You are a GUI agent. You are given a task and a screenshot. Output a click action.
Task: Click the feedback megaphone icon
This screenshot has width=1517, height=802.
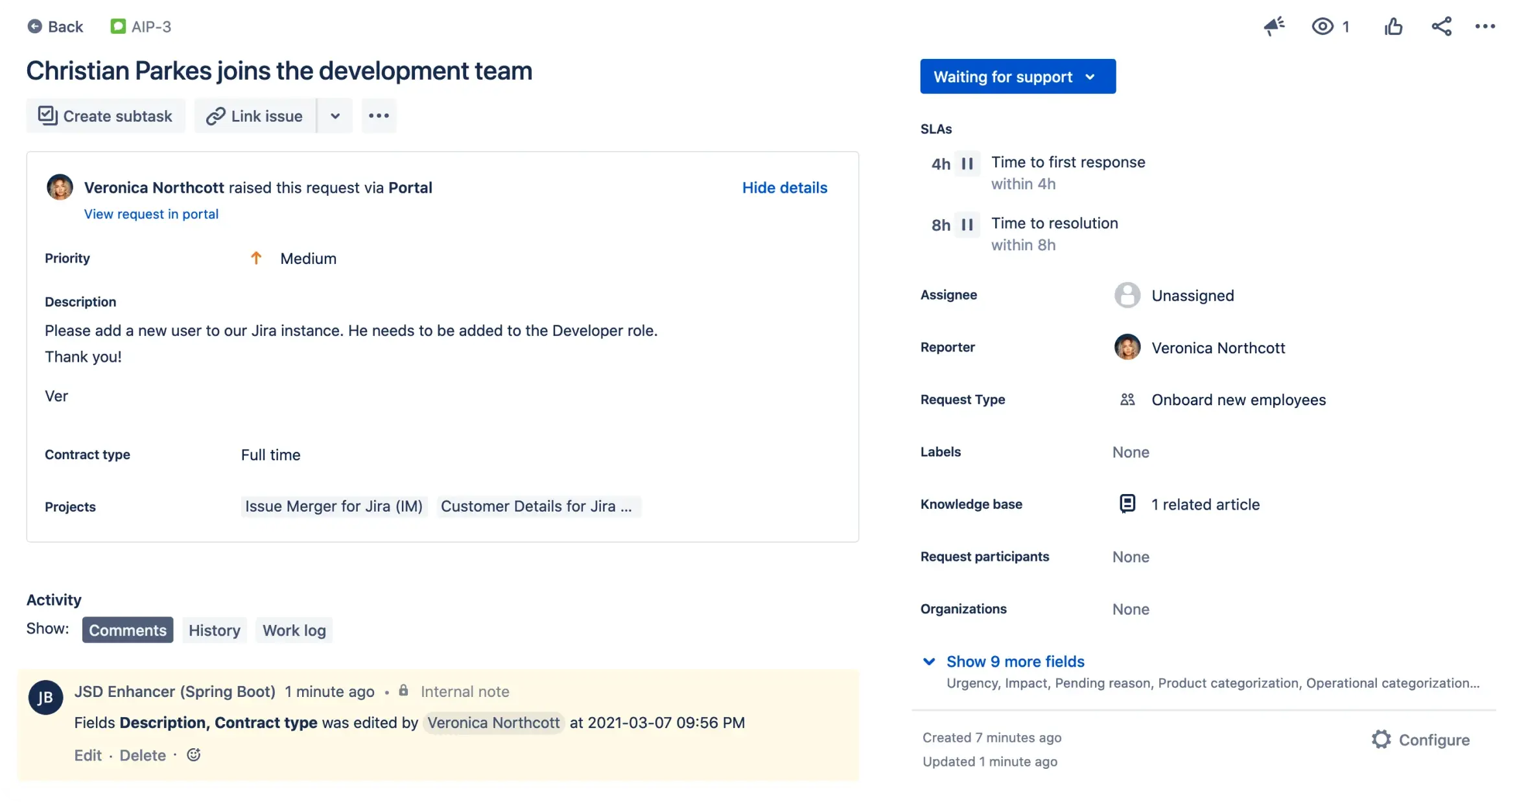tap(1275, 26)
